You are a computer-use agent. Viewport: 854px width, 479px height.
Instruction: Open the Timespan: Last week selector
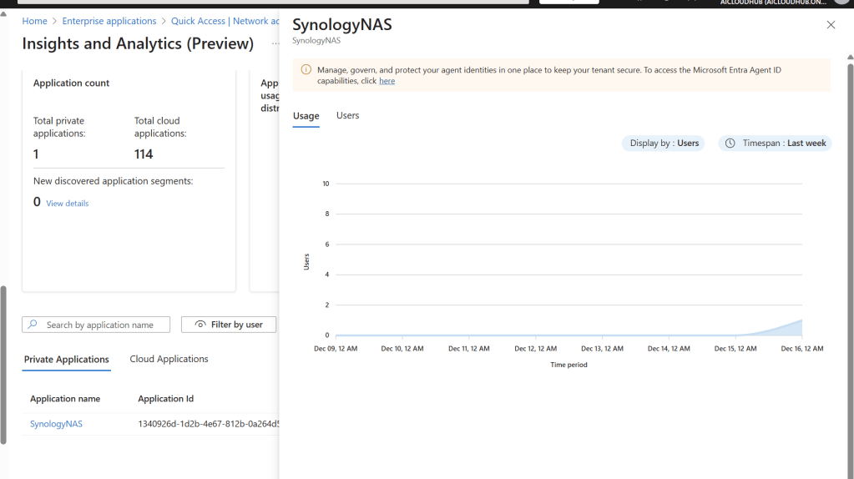point(776,144)
